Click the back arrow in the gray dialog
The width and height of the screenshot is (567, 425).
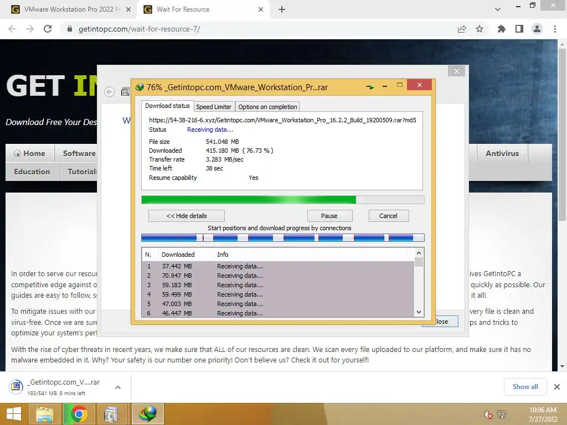point(109,92)
